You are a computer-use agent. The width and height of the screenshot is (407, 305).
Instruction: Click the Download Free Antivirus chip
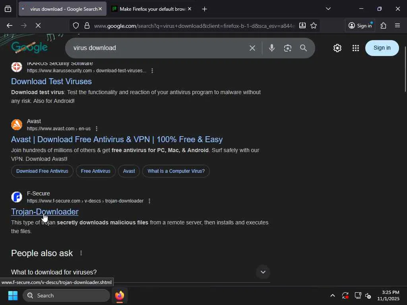click(42, 171)
